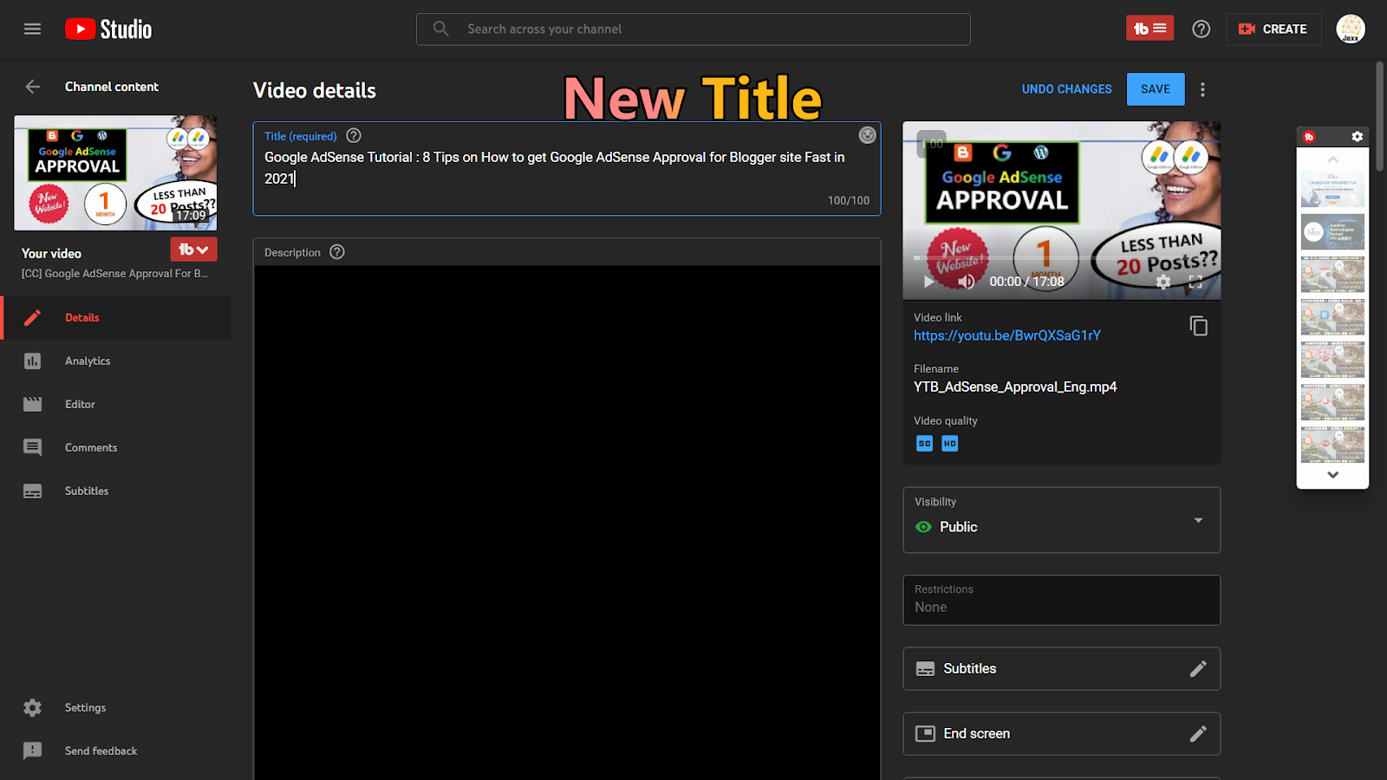Click the 100/100 character counter
Screen dimensions: 1387x780
848,200
